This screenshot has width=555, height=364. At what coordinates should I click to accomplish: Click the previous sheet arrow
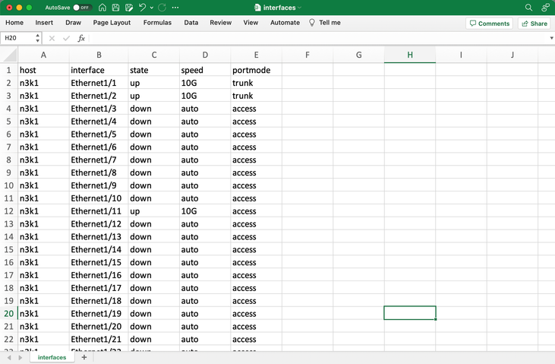click(9, 358)
